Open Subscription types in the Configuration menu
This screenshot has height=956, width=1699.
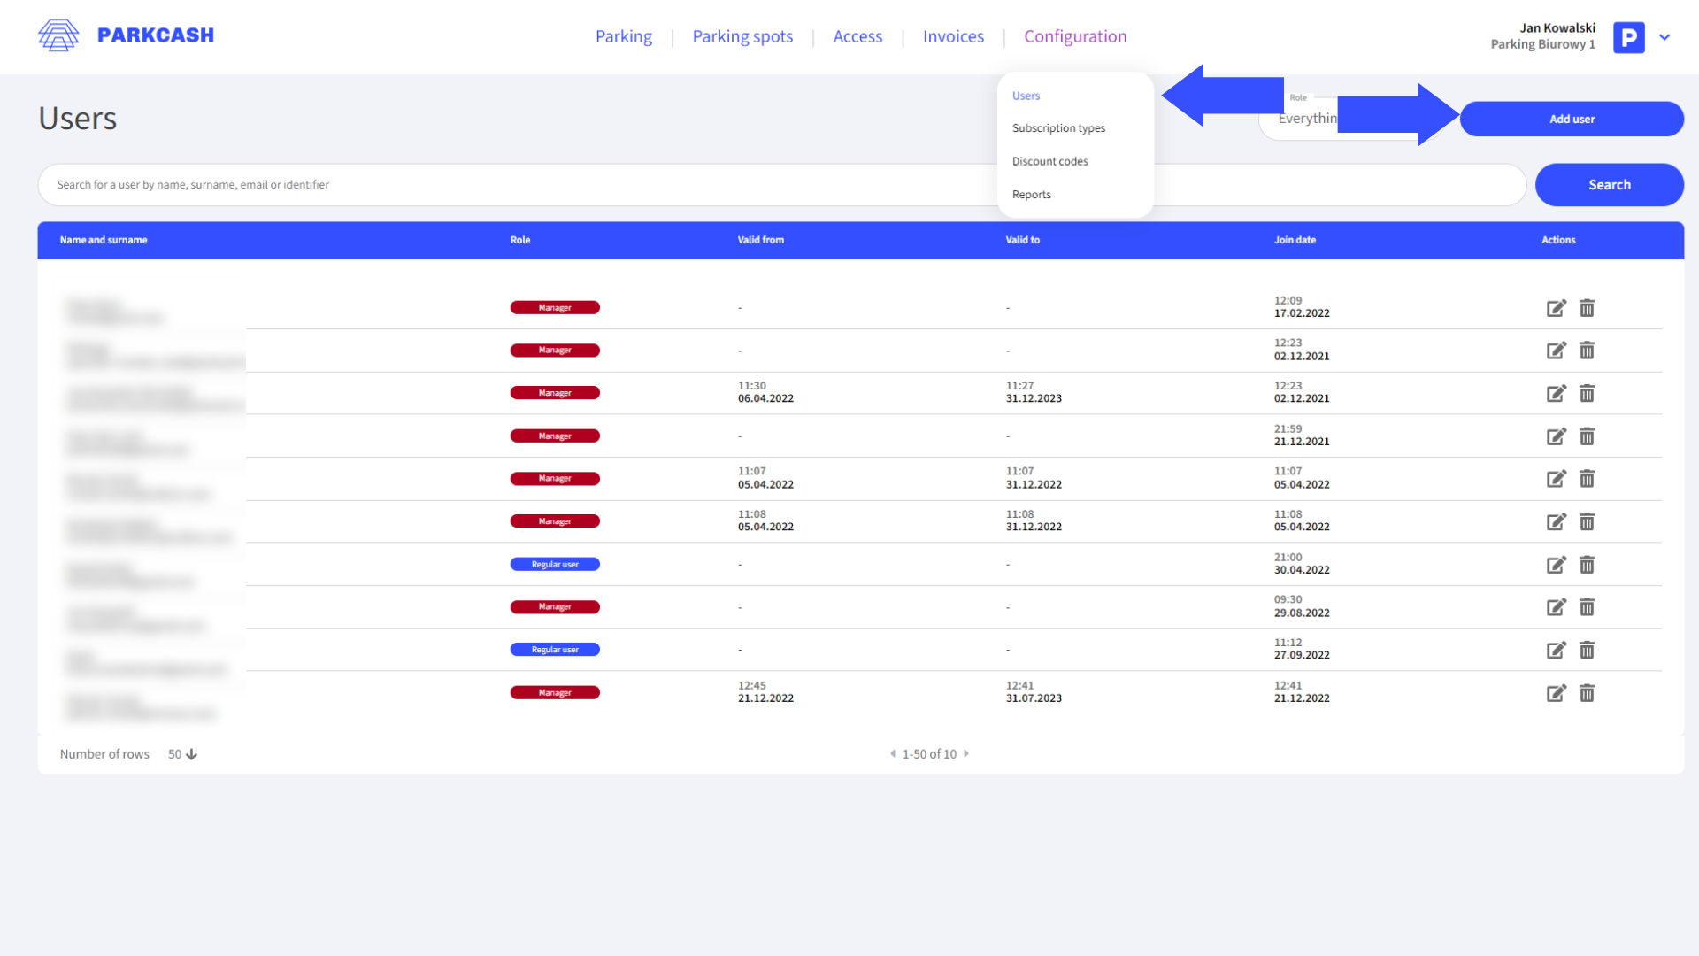(x=1058, y=127)
